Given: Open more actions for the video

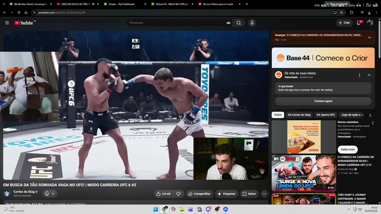Looking at the screenshot, I should (264, 194).
